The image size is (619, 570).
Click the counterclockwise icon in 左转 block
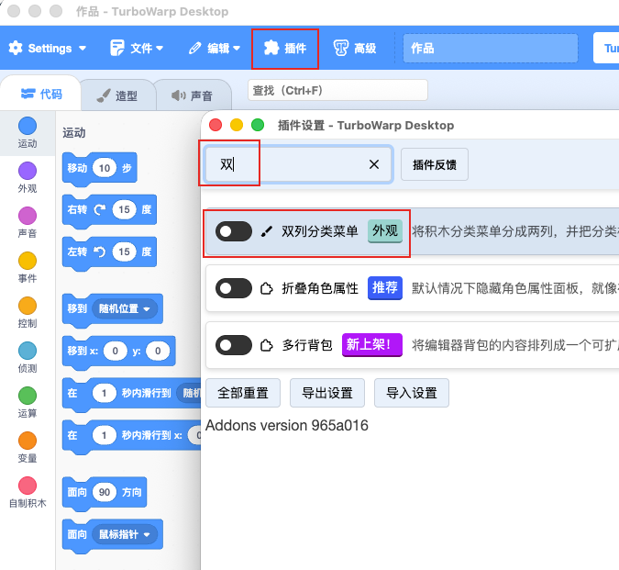(100, 251)
